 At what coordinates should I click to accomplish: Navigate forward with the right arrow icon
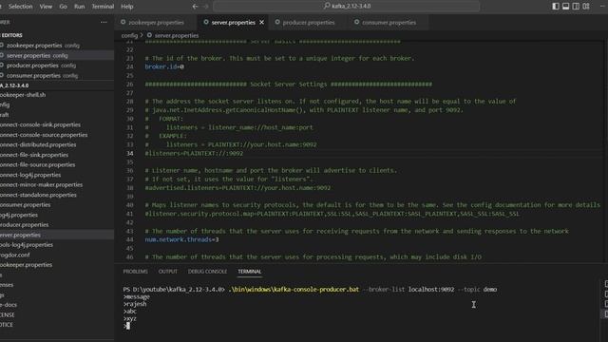click(x=206, y=7)
